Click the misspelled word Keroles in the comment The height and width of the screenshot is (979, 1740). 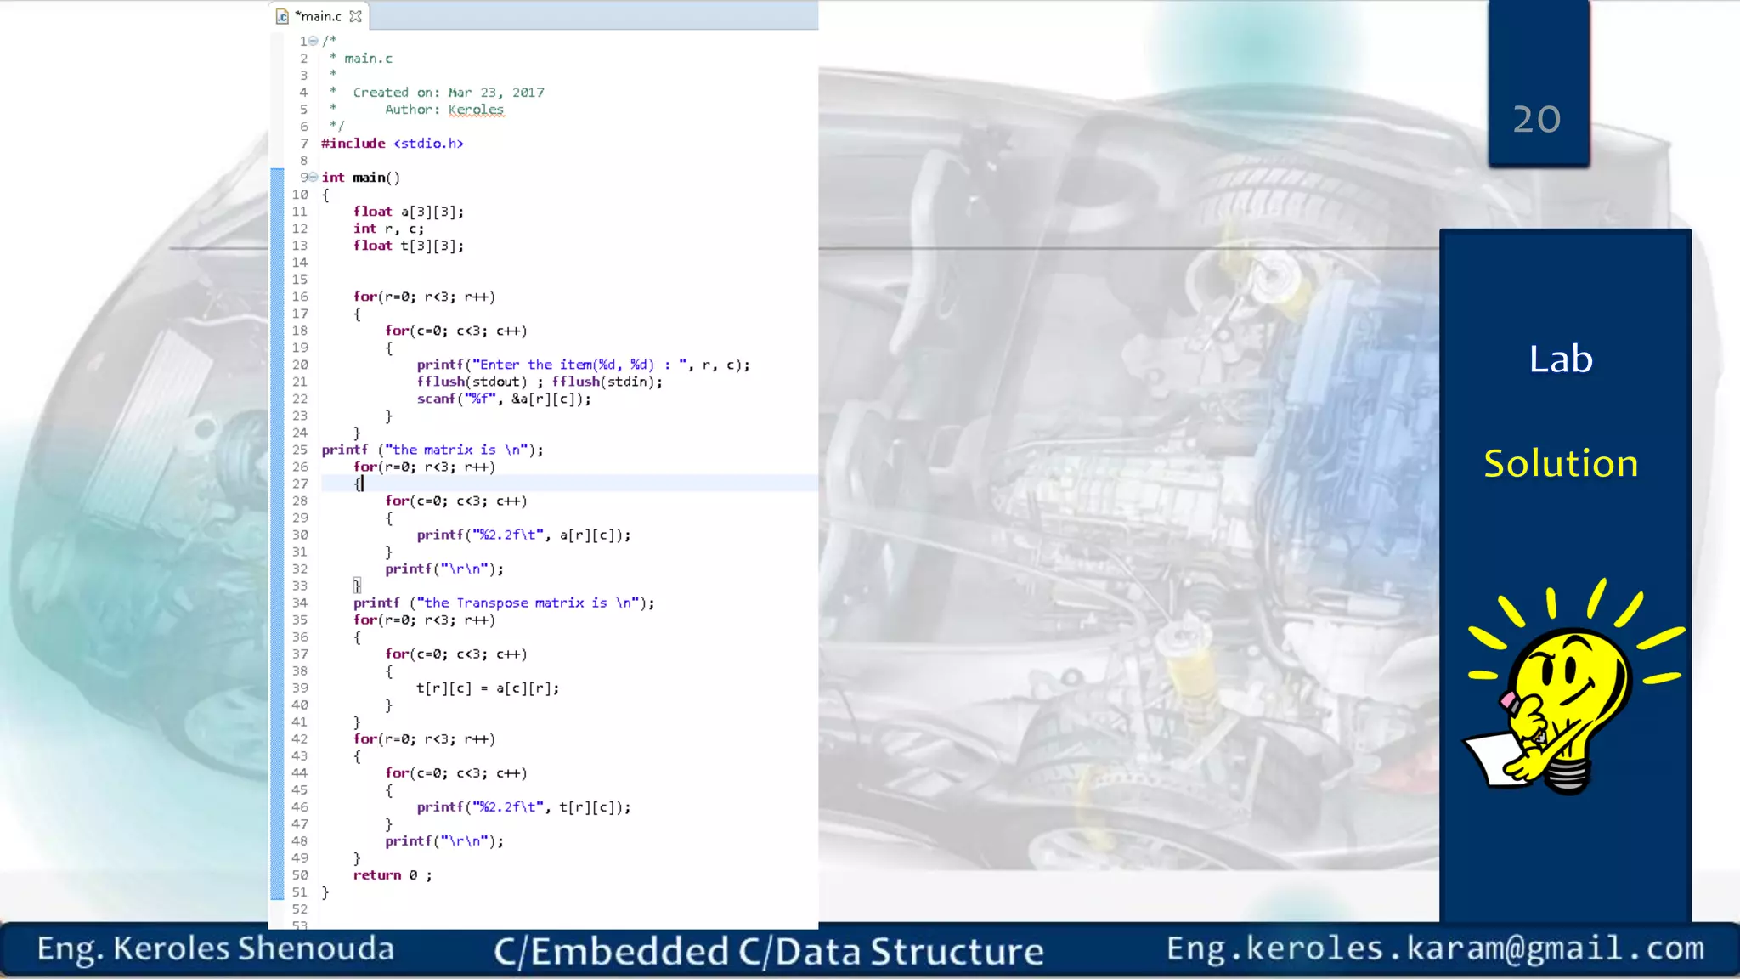pos(476,110)
